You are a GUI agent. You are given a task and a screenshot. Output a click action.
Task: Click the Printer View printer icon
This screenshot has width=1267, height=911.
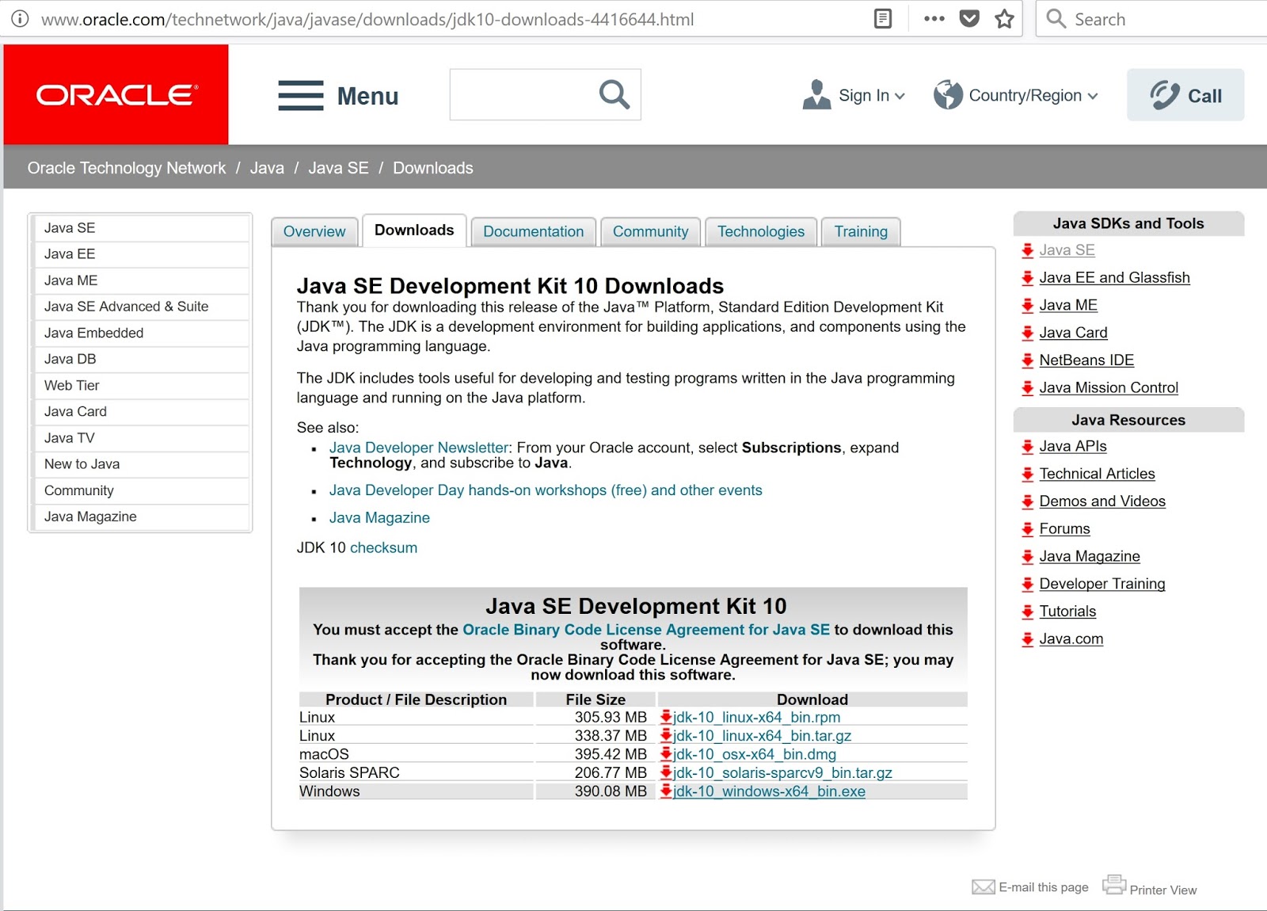click(x=1114, y=885)
